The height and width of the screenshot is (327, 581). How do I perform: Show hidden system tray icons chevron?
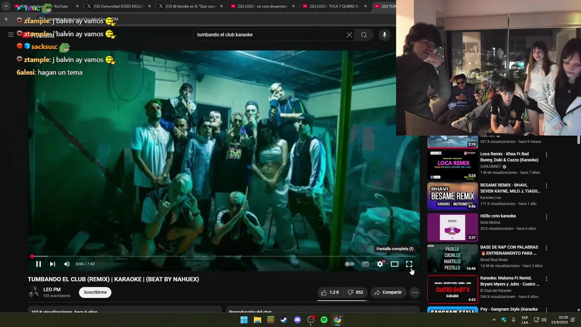click(x=494, y=320)
